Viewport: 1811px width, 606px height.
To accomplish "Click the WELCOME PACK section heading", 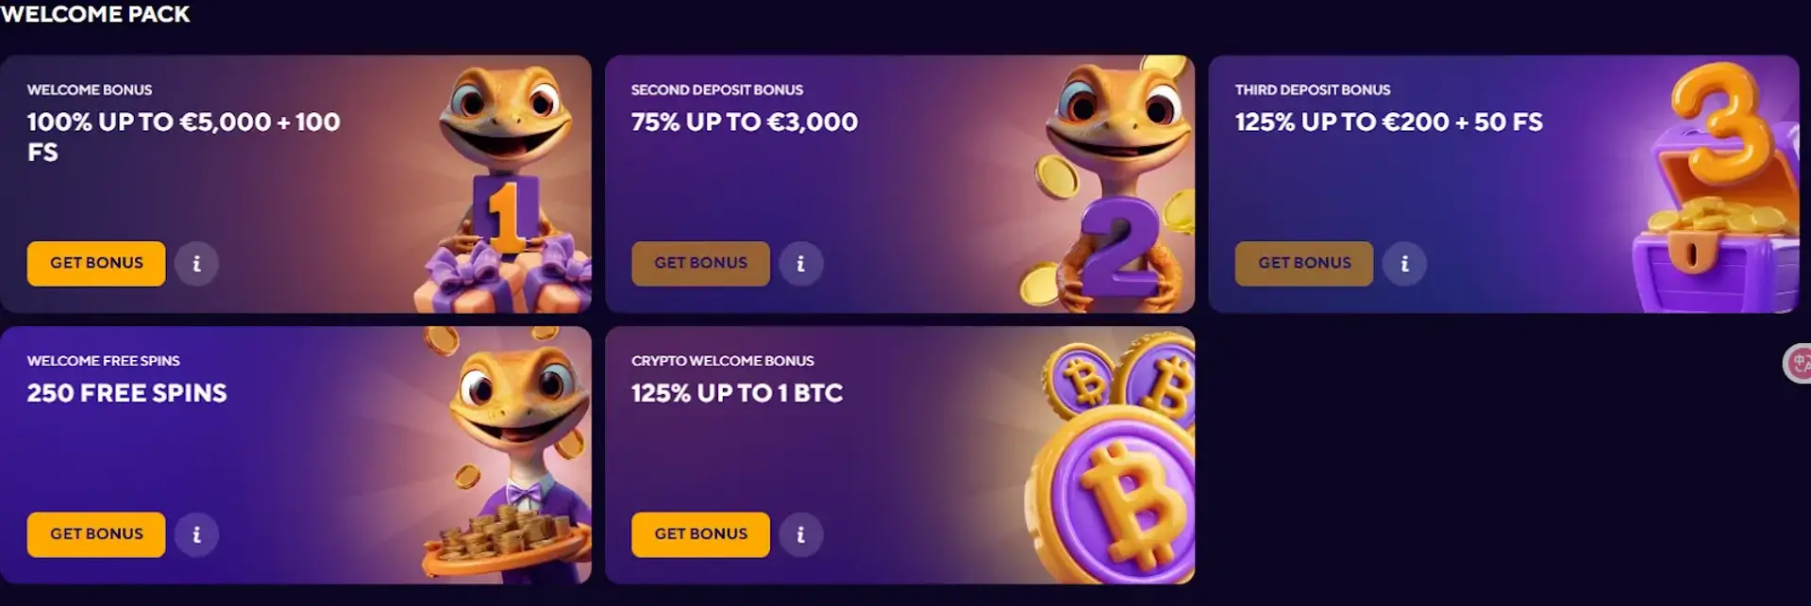I will tap(95, 14).
